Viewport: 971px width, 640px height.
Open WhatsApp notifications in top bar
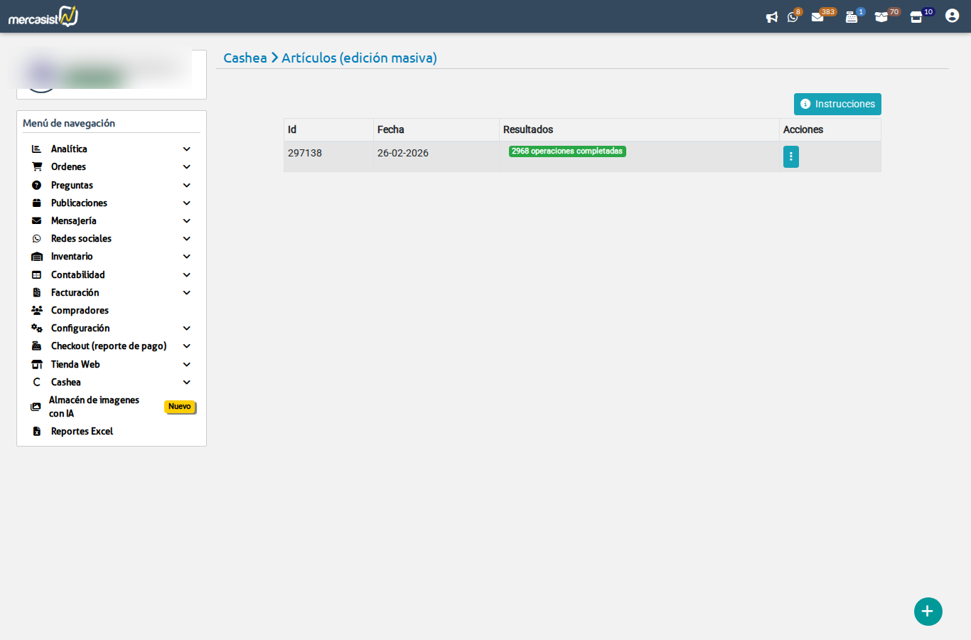point(793,17)
